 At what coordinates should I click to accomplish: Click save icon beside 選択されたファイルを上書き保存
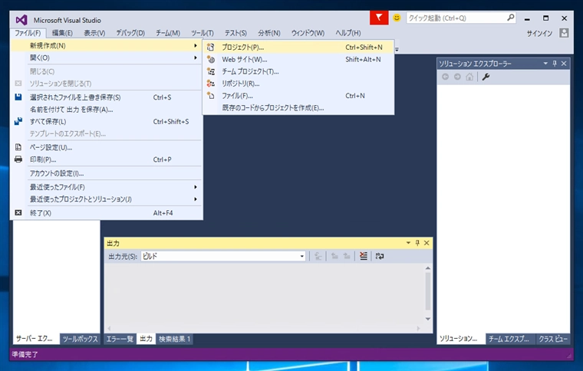tap(18, 97)
